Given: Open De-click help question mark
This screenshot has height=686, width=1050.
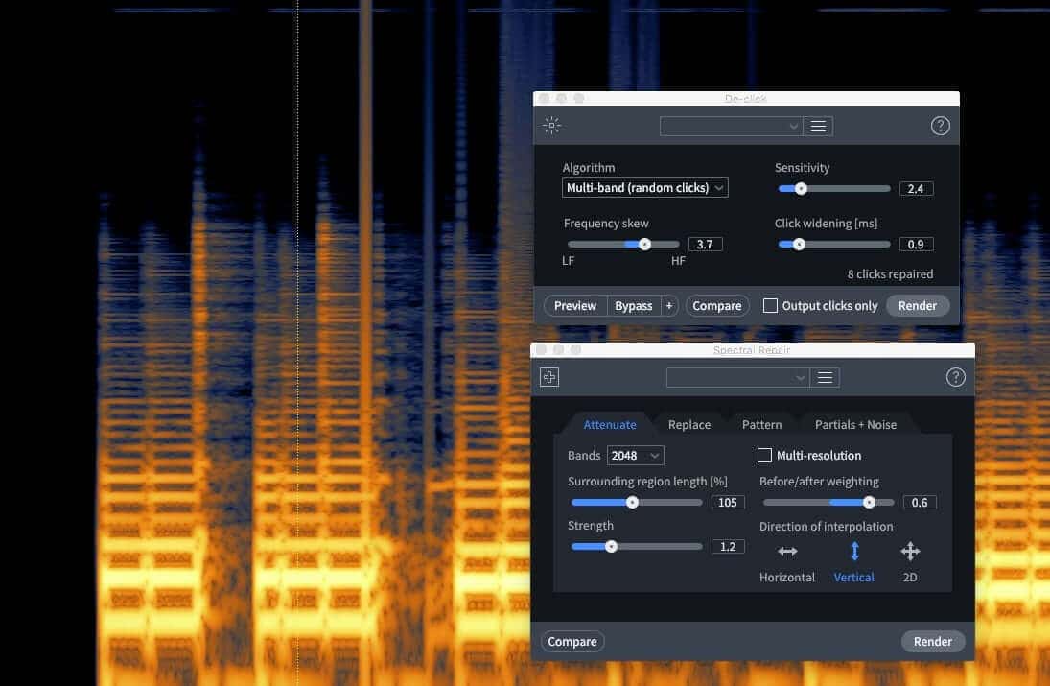Looking at the screenshot, I should [940, 126].
